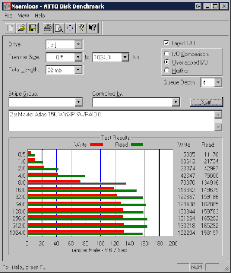Screen dimensions: 231x273
Task: Click the New document toolbar icon
Action: (10, 28)
